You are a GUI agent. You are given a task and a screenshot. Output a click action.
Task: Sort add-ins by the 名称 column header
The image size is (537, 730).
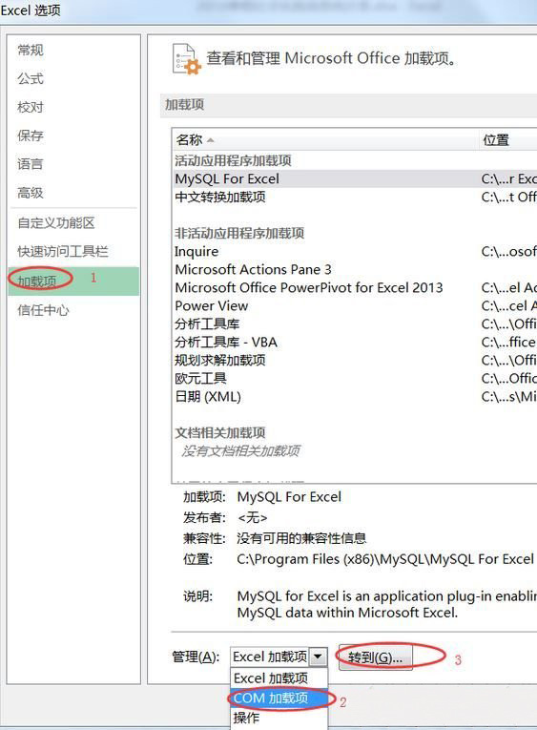[x=325, y=139]
